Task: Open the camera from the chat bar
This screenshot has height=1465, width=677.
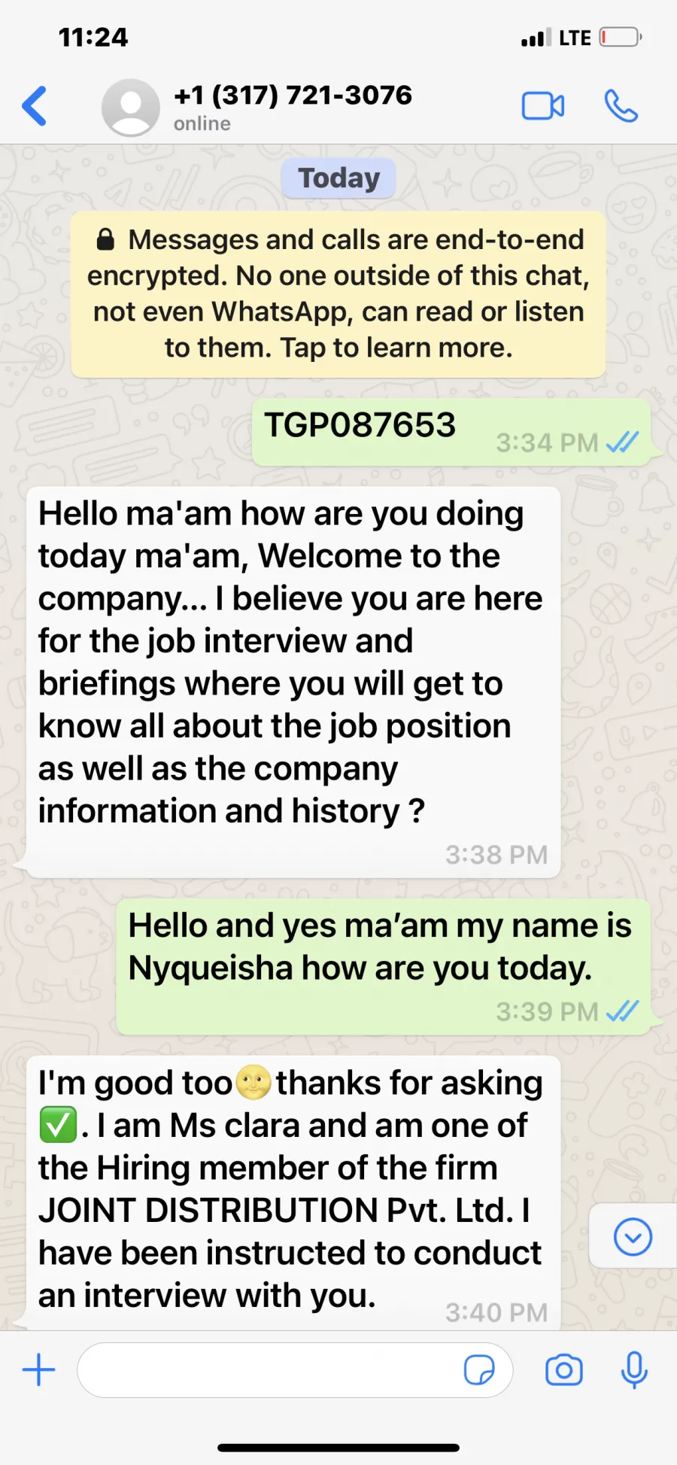Action: click(564, 1370)
